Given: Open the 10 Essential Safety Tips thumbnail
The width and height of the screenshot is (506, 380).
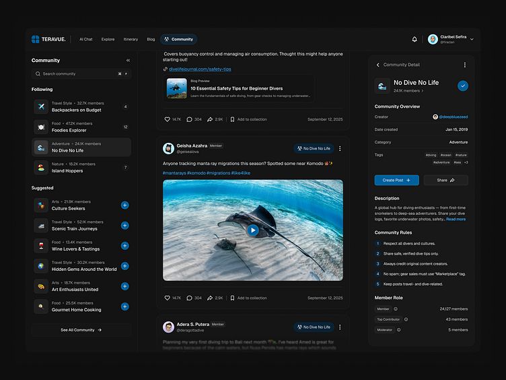Looking at the screenshot, I should (176, 88).
